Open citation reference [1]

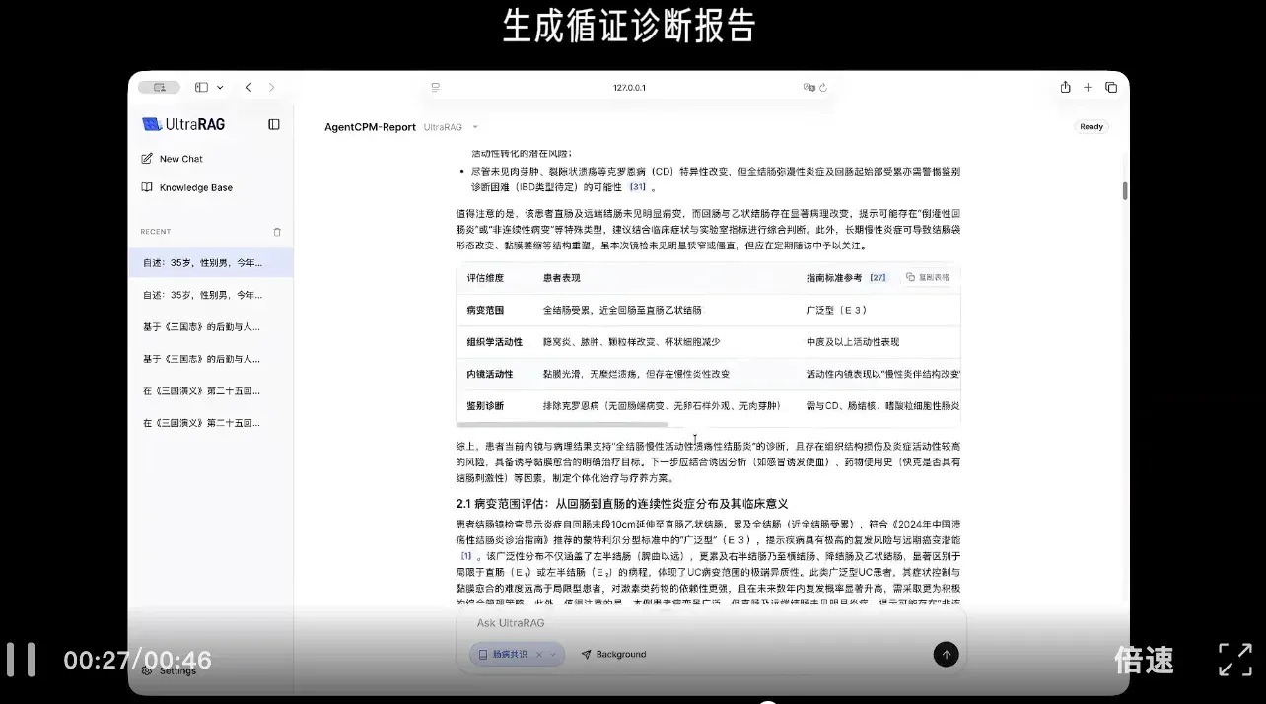[466, 556]
